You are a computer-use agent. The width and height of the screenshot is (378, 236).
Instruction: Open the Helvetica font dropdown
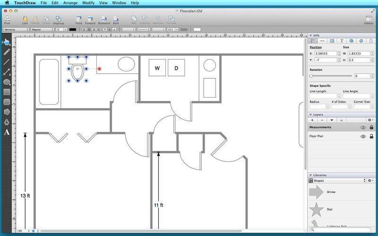pos(16,29)
